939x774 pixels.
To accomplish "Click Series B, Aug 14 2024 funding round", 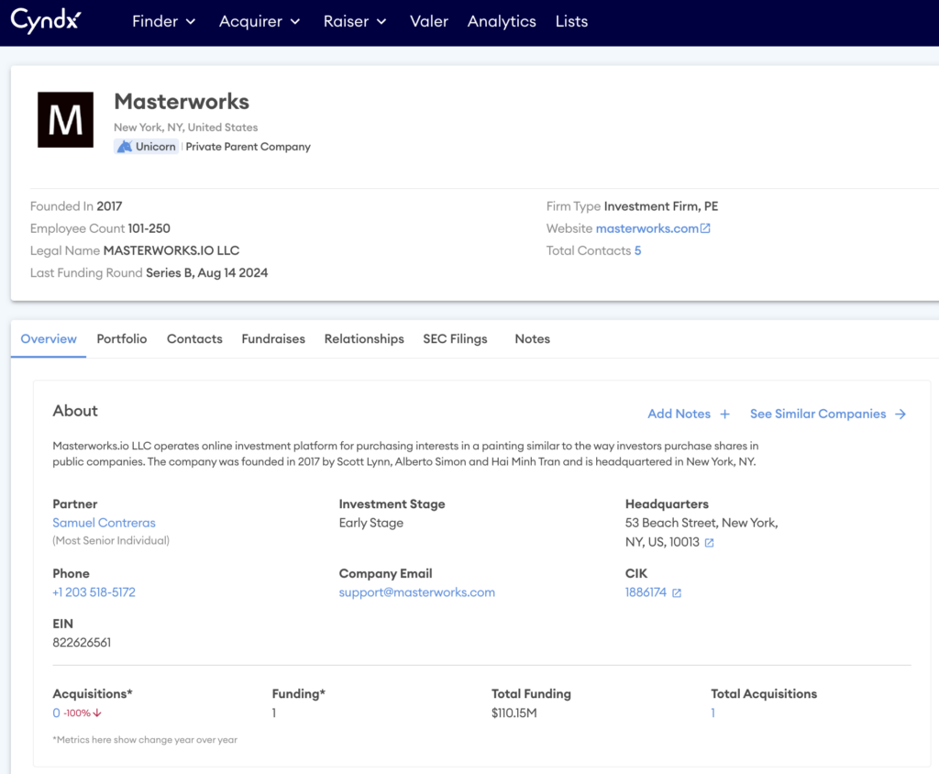I will tap(206, 272).
